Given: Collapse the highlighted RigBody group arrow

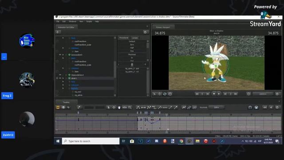Looking at the screenshot, I should 63,88.
